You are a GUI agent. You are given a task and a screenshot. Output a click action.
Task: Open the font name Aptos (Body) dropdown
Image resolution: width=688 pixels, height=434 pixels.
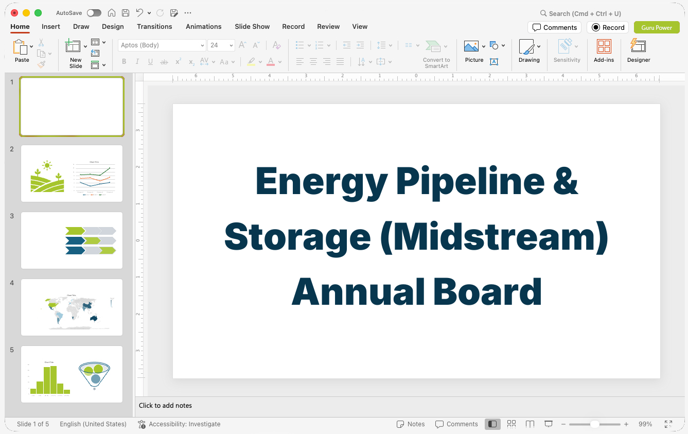pos(203,45)
